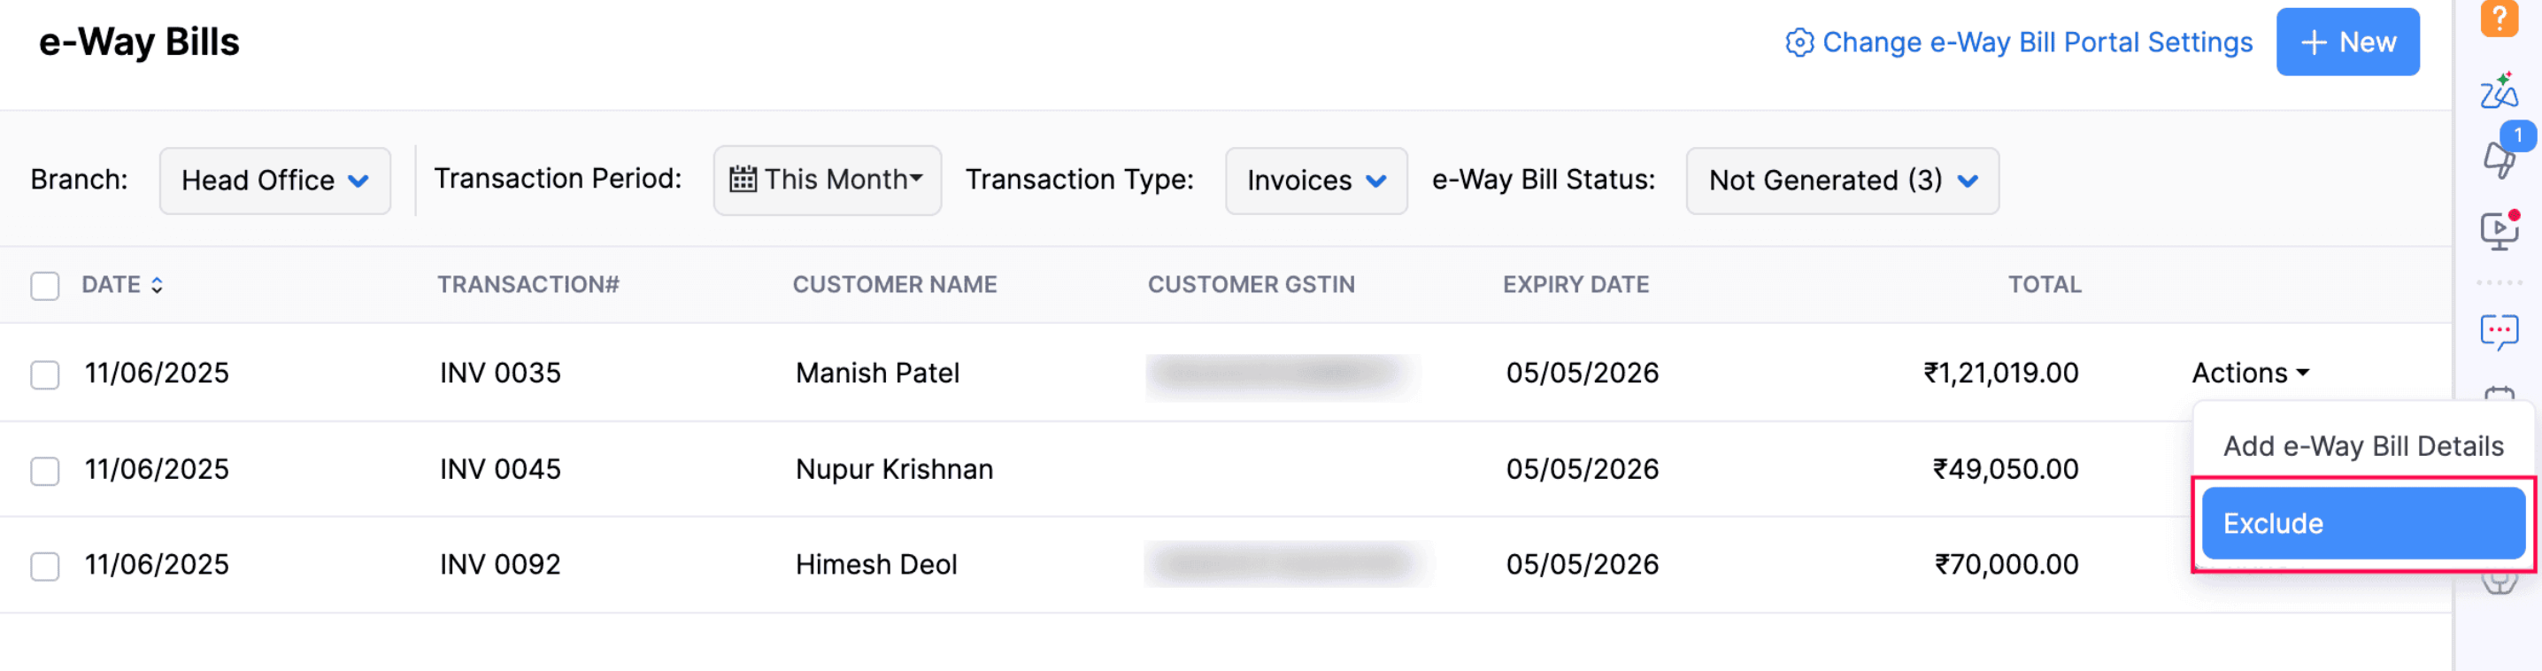
Task: Open the Help icon in the right sidebar
Action: 2500,18
